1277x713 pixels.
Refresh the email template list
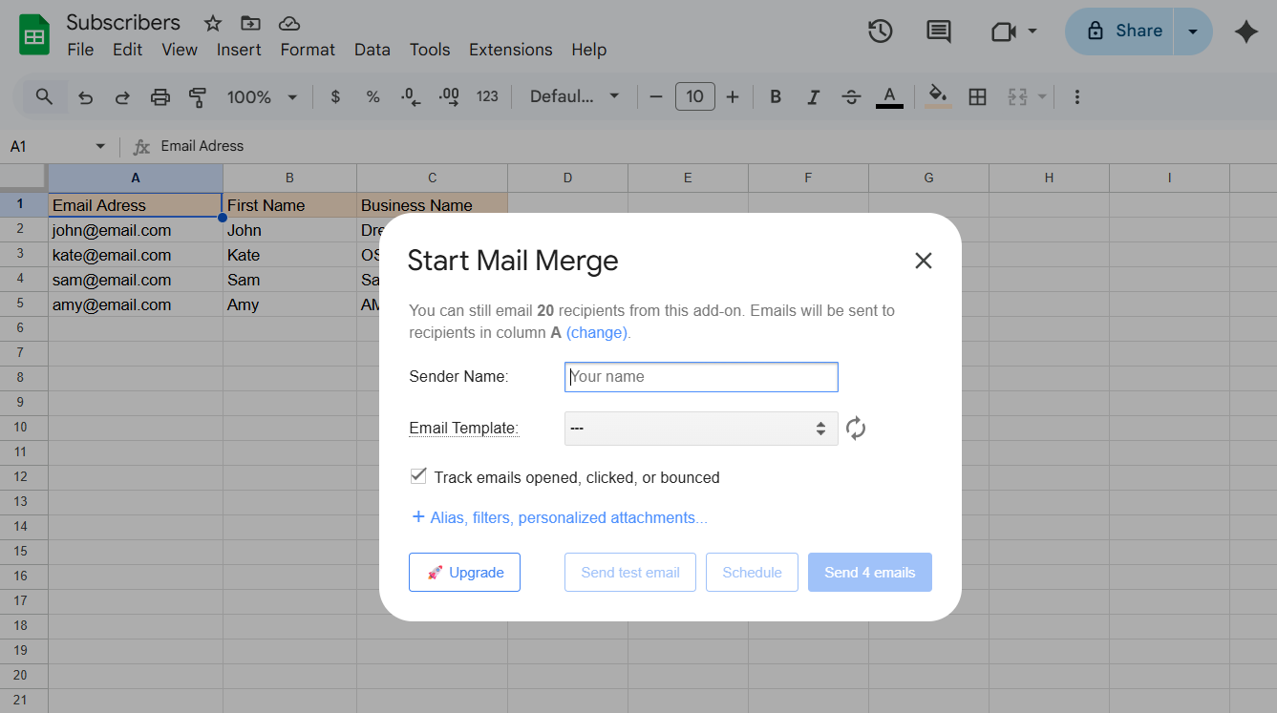coord(856,428)
